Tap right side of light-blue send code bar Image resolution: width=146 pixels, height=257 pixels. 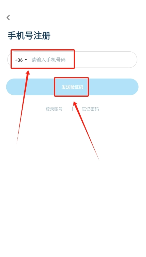click(113, 87)
